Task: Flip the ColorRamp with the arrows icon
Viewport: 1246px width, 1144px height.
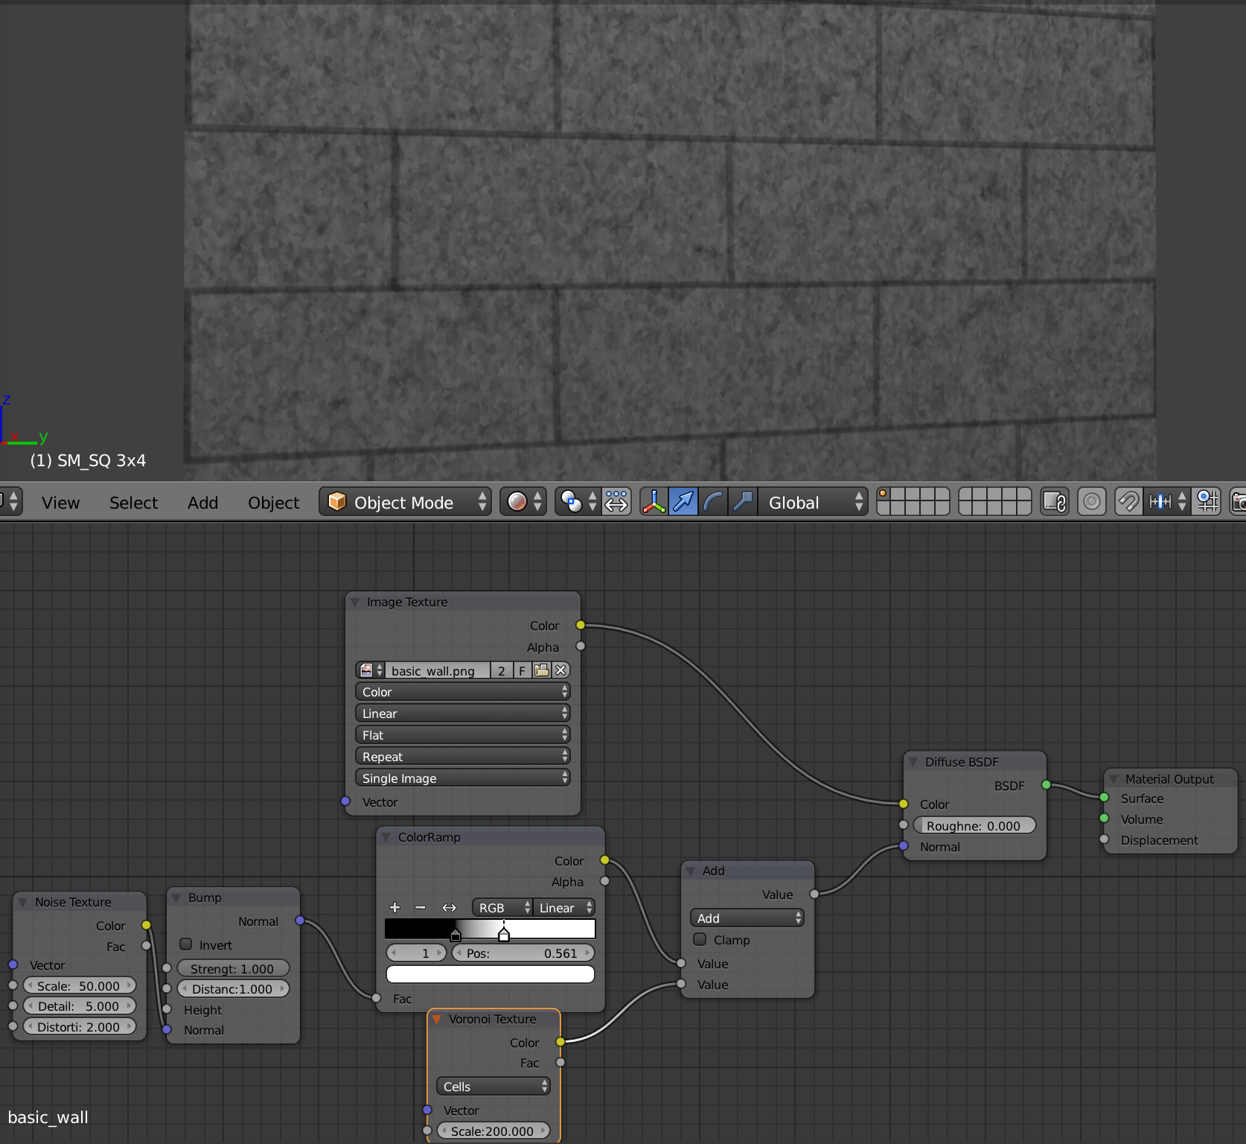Action: pos(449,907)
